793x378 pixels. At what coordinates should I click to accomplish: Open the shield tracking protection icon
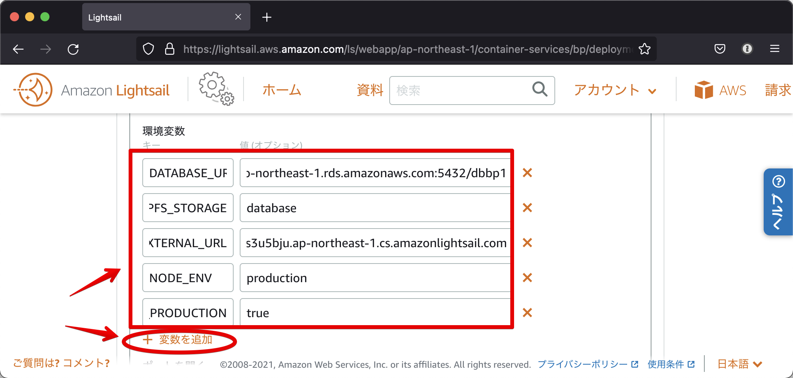(148, 49)
